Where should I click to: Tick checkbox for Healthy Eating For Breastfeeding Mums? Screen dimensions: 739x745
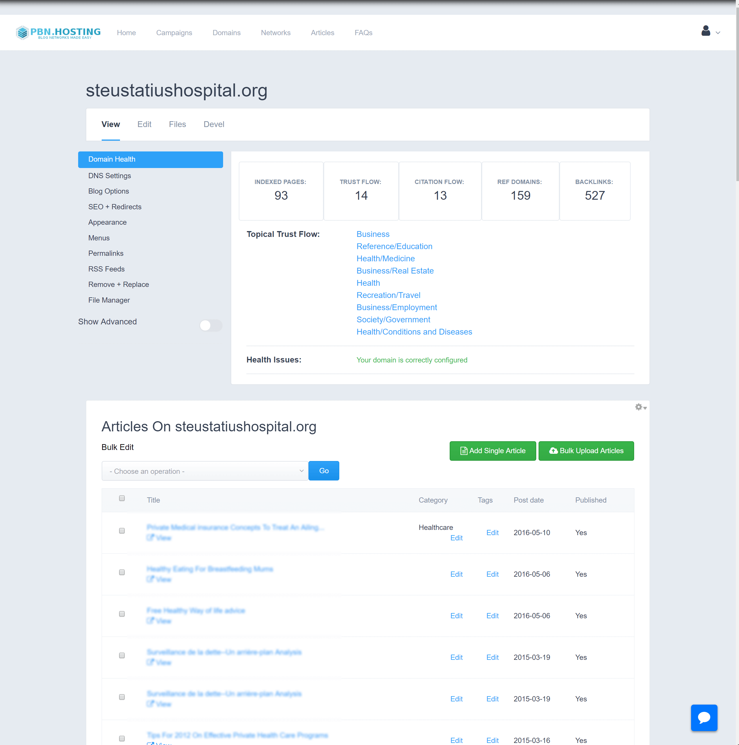pyautogui.click(x=122, y=572)
